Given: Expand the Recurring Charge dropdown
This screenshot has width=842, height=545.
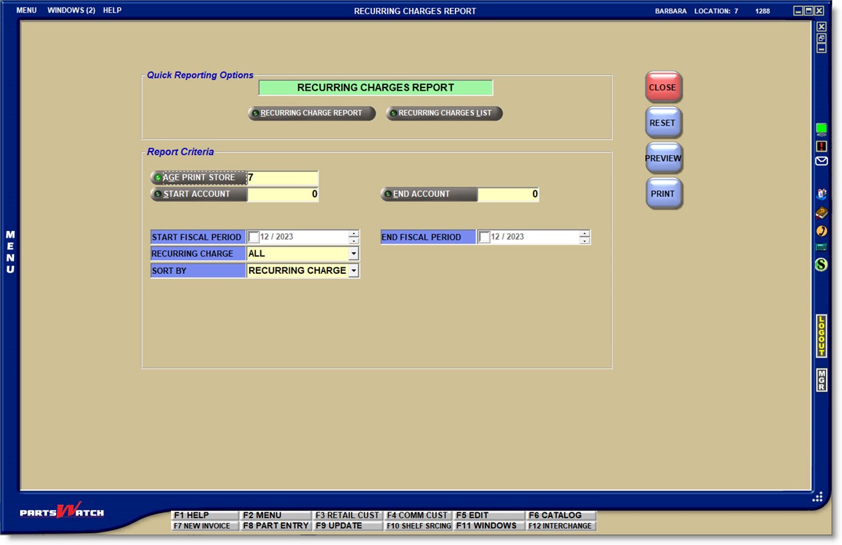Looking at the screenshot, I should (x=353, y=254).
